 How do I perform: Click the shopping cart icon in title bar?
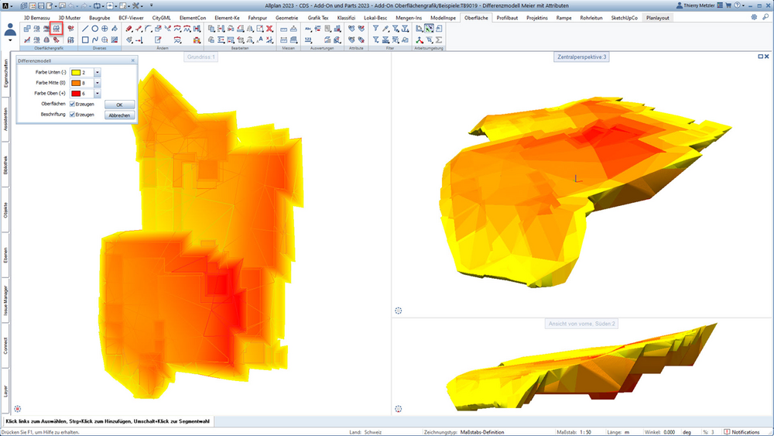(728, 5)
